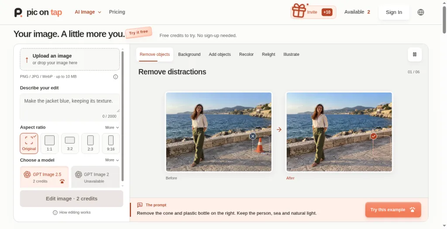Select the 1:1 aspect ratio
The width and height of the screenshot is (447, 229).
[x=49, y=143]
